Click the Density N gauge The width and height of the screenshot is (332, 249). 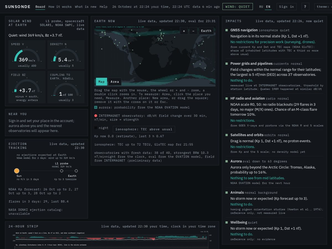click(66, 55)
